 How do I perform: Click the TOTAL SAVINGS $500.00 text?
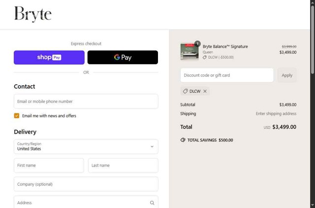[x=210, y=140]
